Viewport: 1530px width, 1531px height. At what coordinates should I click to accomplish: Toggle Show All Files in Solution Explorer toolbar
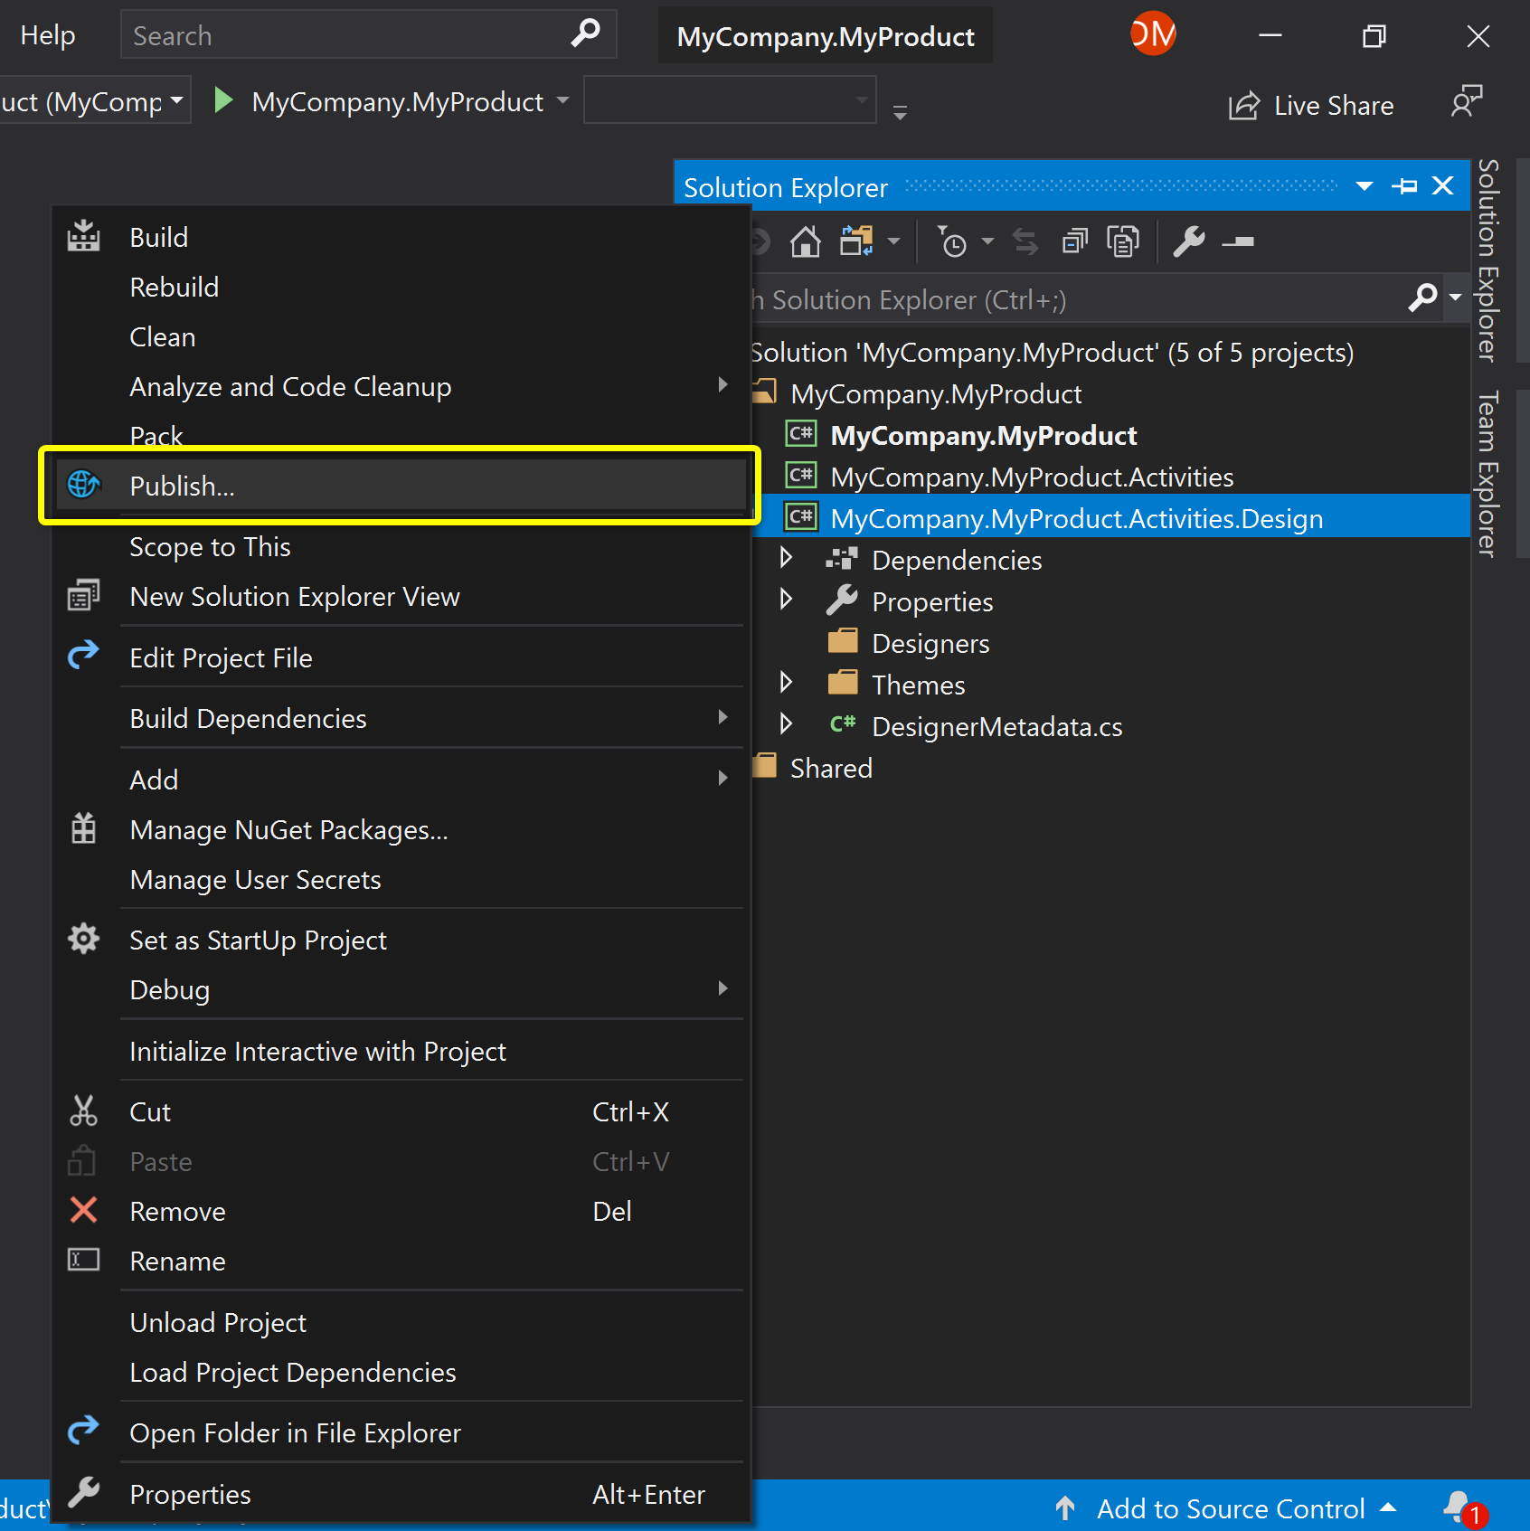(x=1123, y=241)
